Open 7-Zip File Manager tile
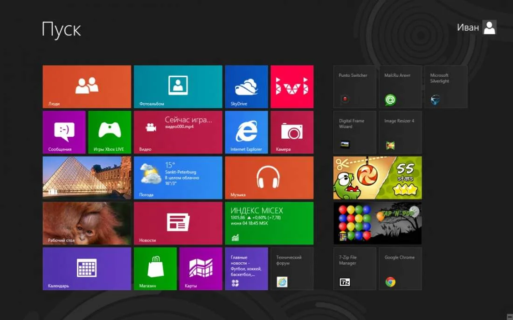The height and width of the screenshot is (320, 513). pos(354,269)
